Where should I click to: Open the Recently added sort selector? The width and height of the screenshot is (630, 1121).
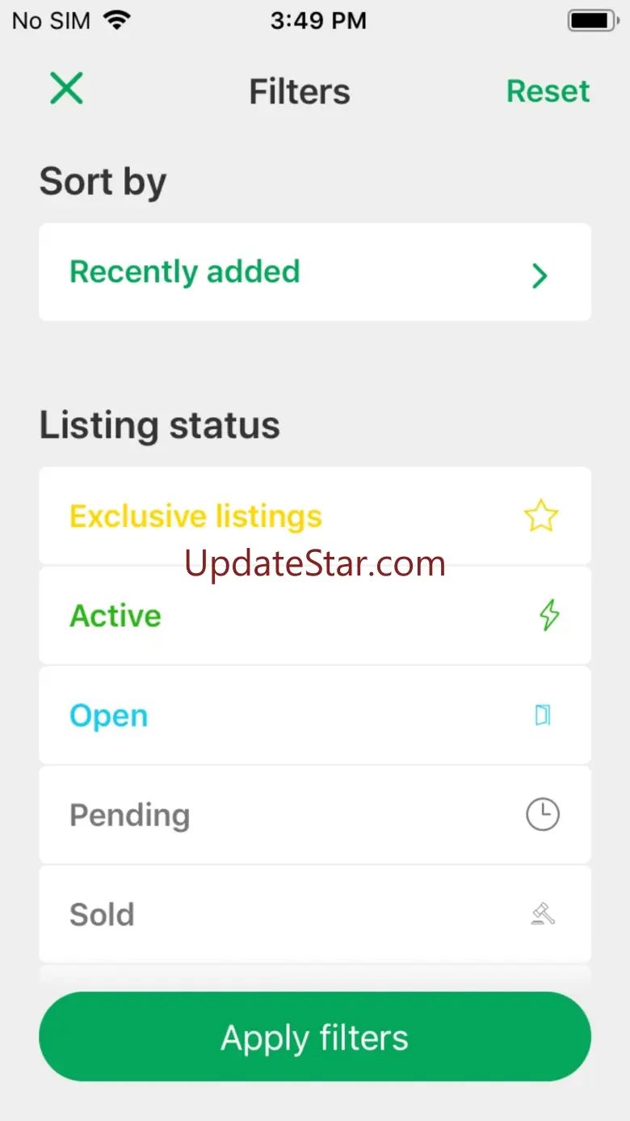[x=185, y=272]
